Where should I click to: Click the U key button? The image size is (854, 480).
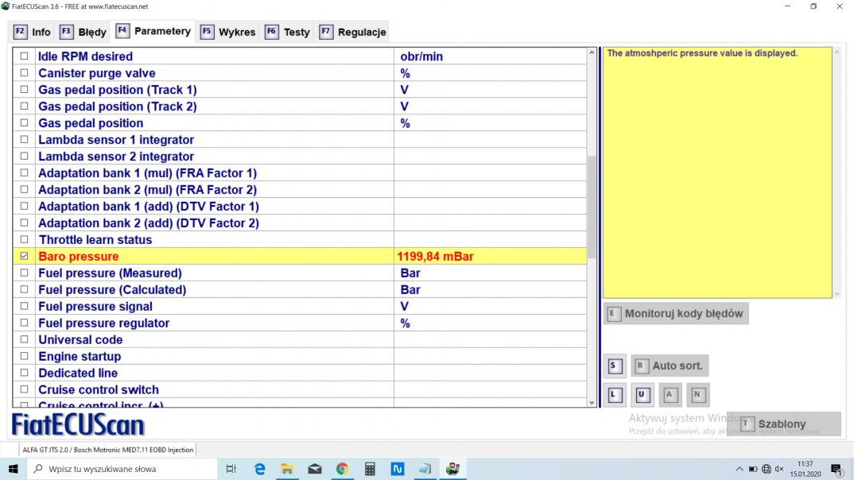(x=642, y=395)
